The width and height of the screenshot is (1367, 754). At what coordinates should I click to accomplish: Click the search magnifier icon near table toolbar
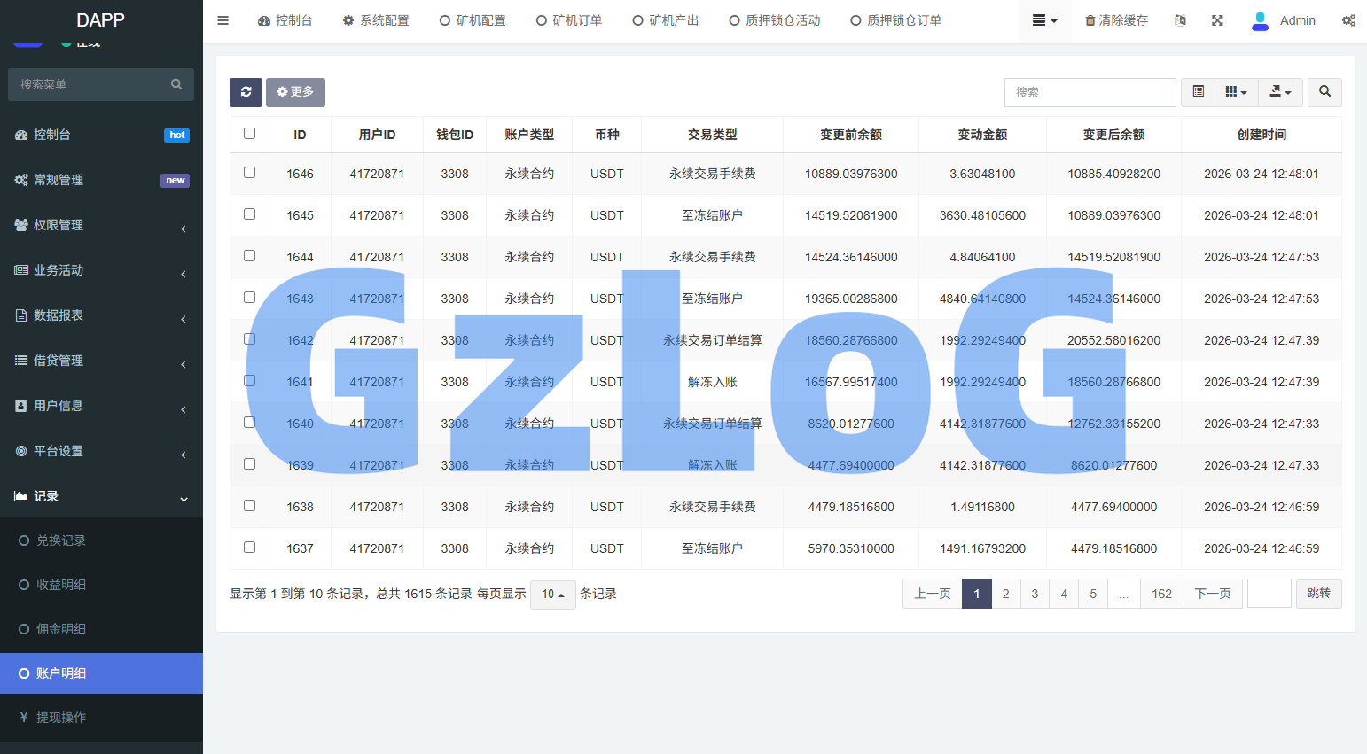(1324, 92)
